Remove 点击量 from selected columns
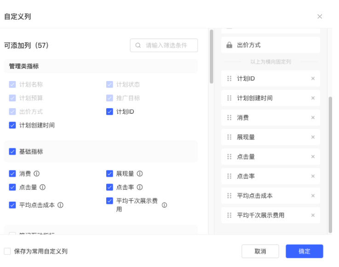 point(313,157)
